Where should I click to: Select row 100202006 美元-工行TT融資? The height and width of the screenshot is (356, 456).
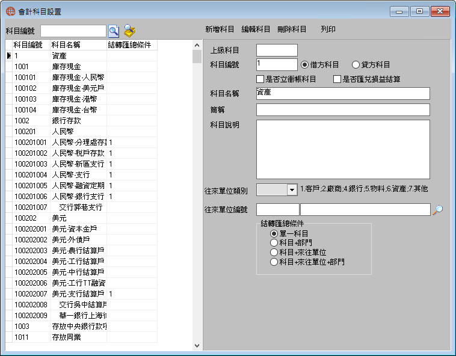tap(81, 283)
